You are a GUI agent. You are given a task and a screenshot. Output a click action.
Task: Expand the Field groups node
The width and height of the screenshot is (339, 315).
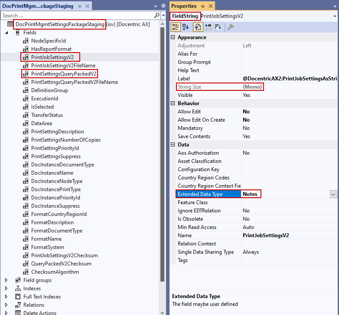click(x=6, y=280)
